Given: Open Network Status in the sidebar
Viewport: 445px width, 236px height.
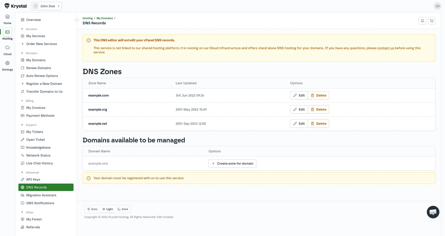Looking at the screenshot, I should 46,155.
